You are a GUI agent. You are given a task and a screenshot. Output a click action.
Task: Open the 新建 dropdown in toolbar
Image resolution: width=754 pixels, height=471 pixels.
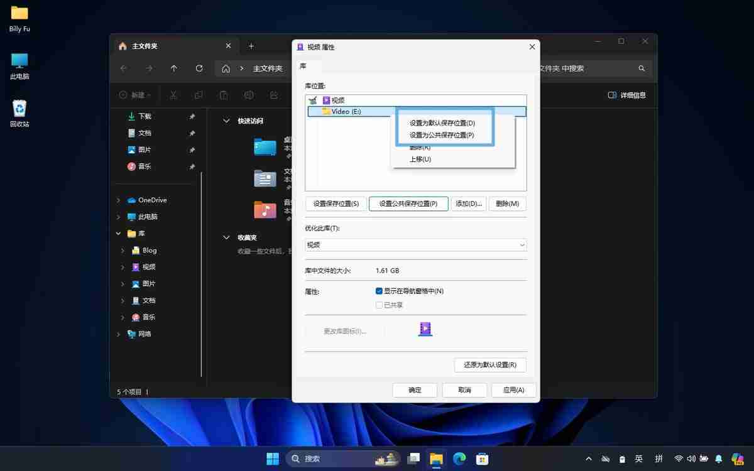[135, 95]
